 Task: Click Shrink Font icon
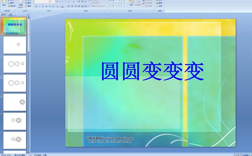pos(60,2)
